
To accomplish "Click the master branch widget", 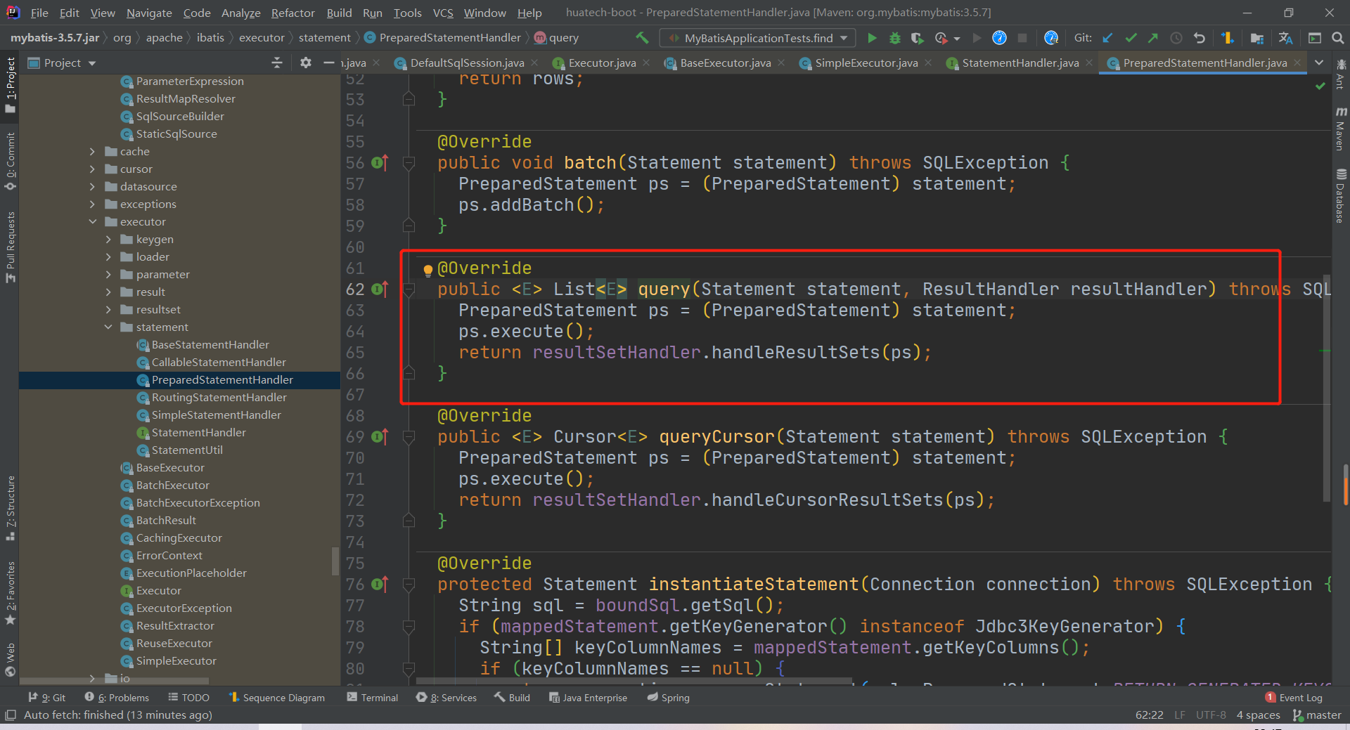I will (x=1317, y=715).
